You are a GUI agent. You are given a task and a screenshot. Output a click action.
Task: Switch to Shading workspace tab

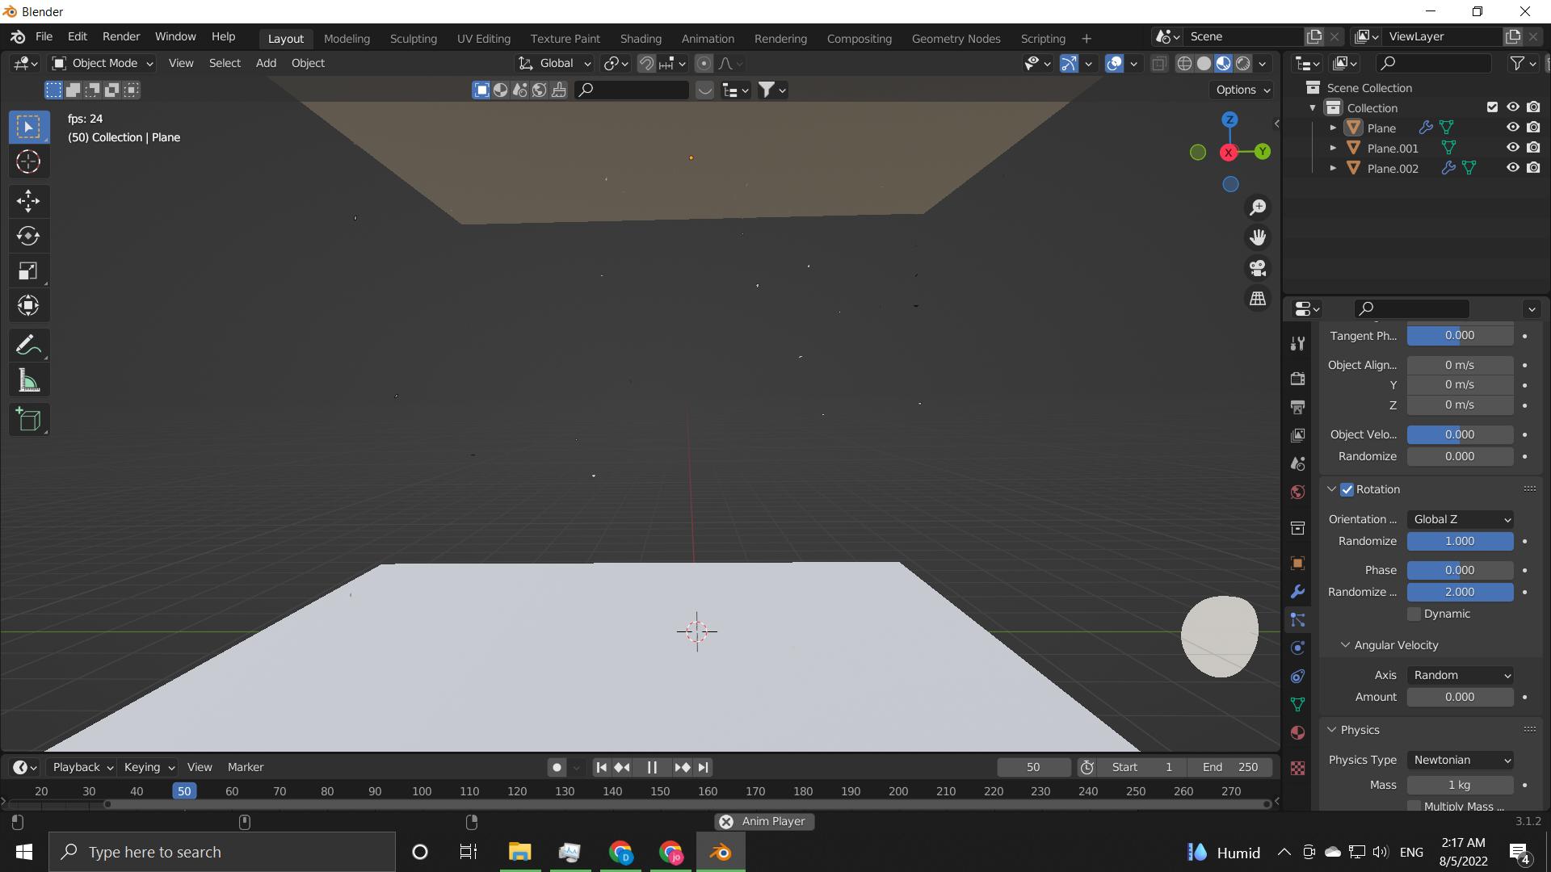point(641,38)
